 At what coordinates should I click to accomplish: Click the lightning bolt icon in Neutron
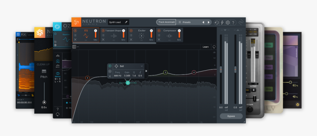[222, 22]
